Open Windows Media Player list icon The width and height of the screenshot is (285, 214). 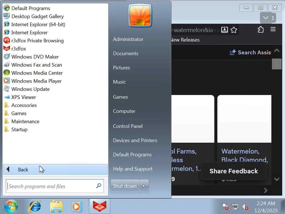pos(7,81)
